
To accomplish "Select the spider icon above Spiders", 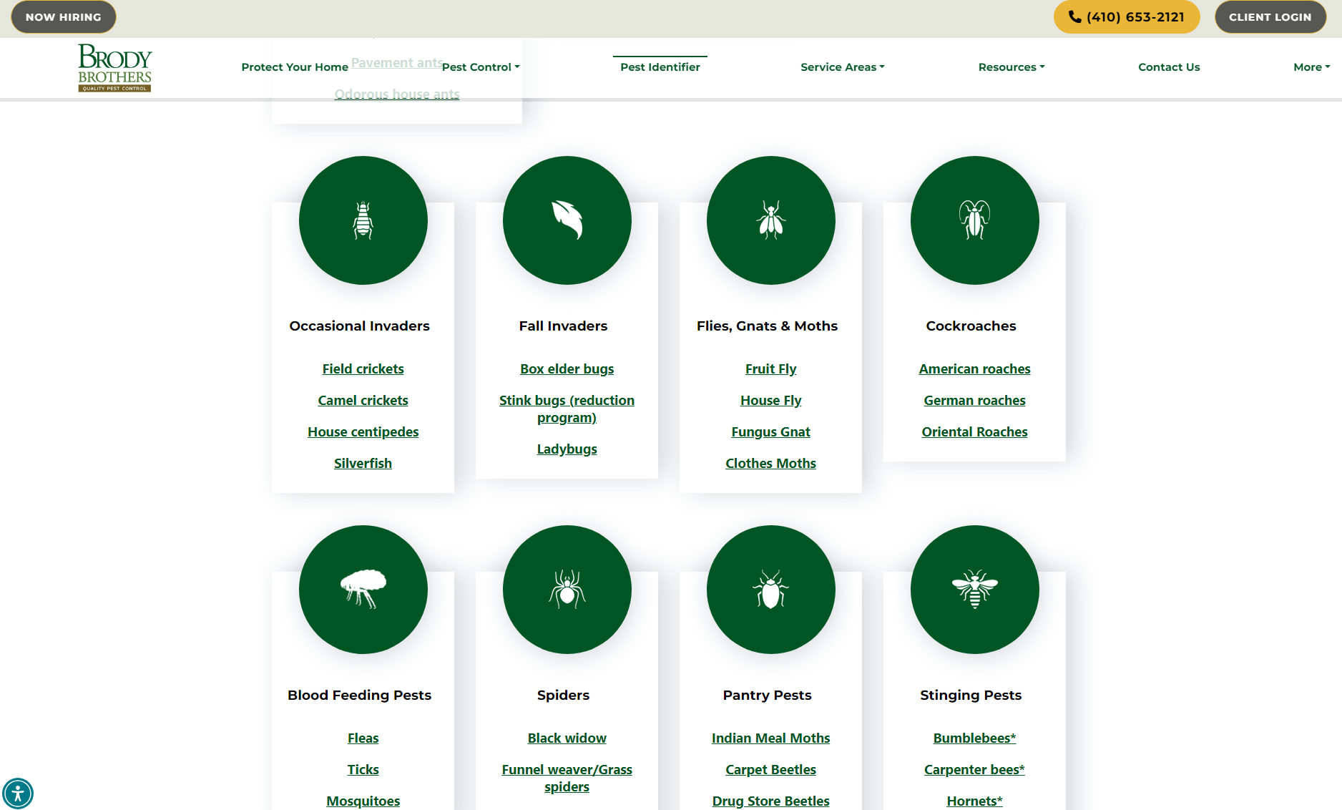I will 567,589.
